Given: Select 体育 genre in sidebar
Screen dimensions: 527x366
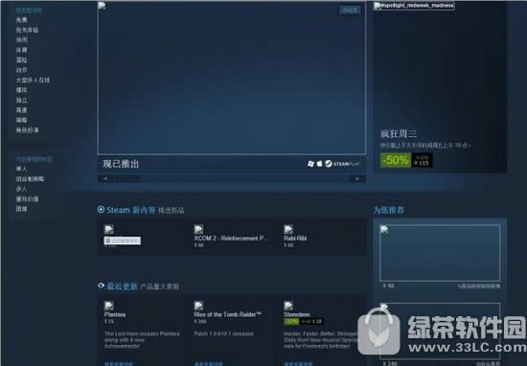Looking at the screenshot, I should (x=21, y=50).
